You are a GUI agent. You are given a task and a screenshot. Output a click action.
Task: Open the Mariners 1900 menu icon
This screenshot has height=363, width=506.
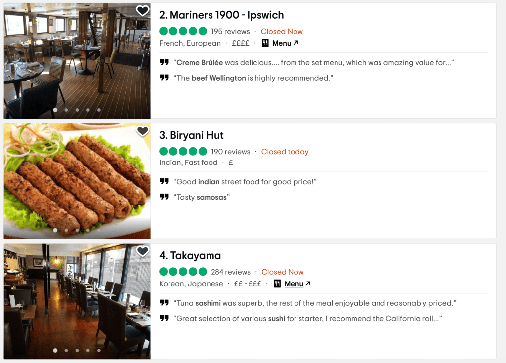point(265,43)
